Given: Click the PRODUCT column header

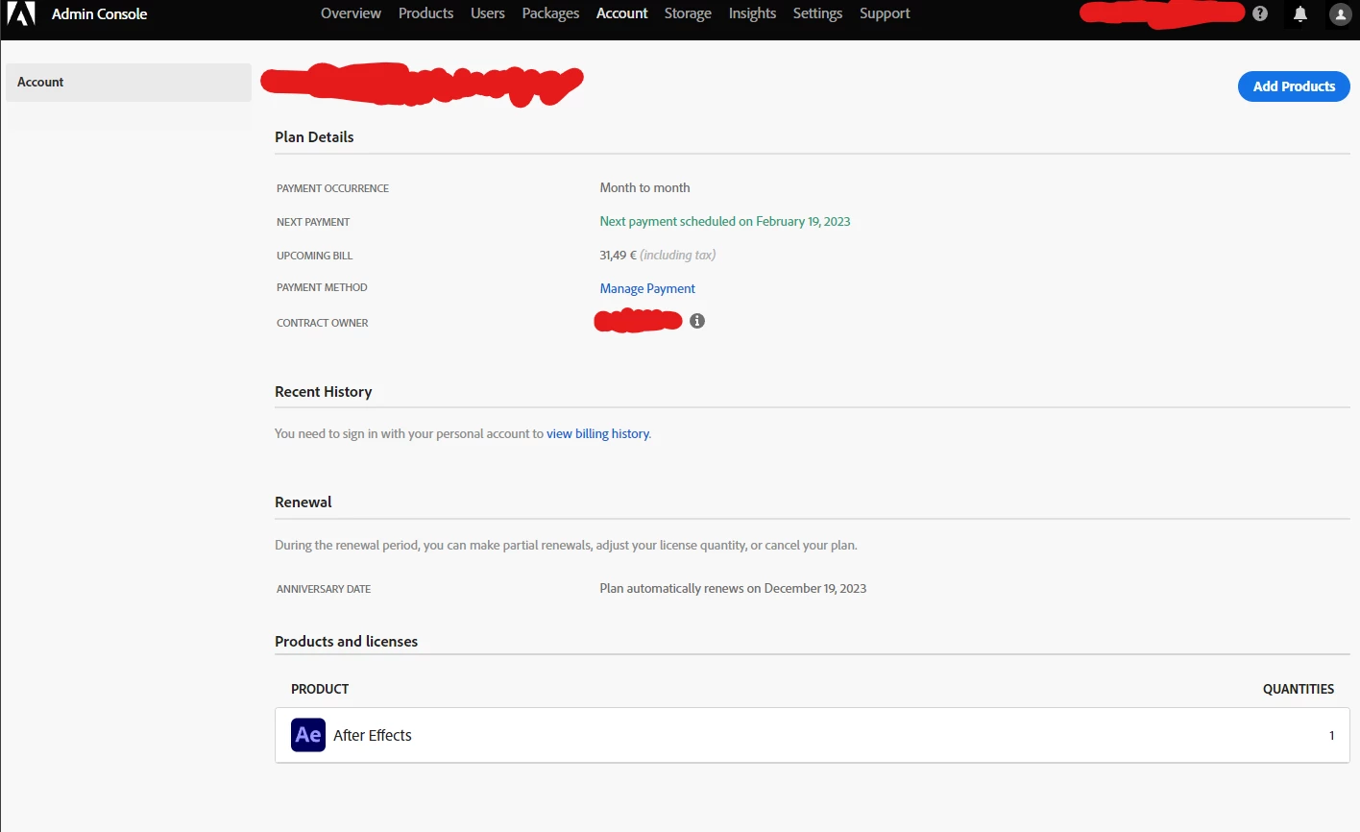Looking at the screenshot, I should coord(320,689).
